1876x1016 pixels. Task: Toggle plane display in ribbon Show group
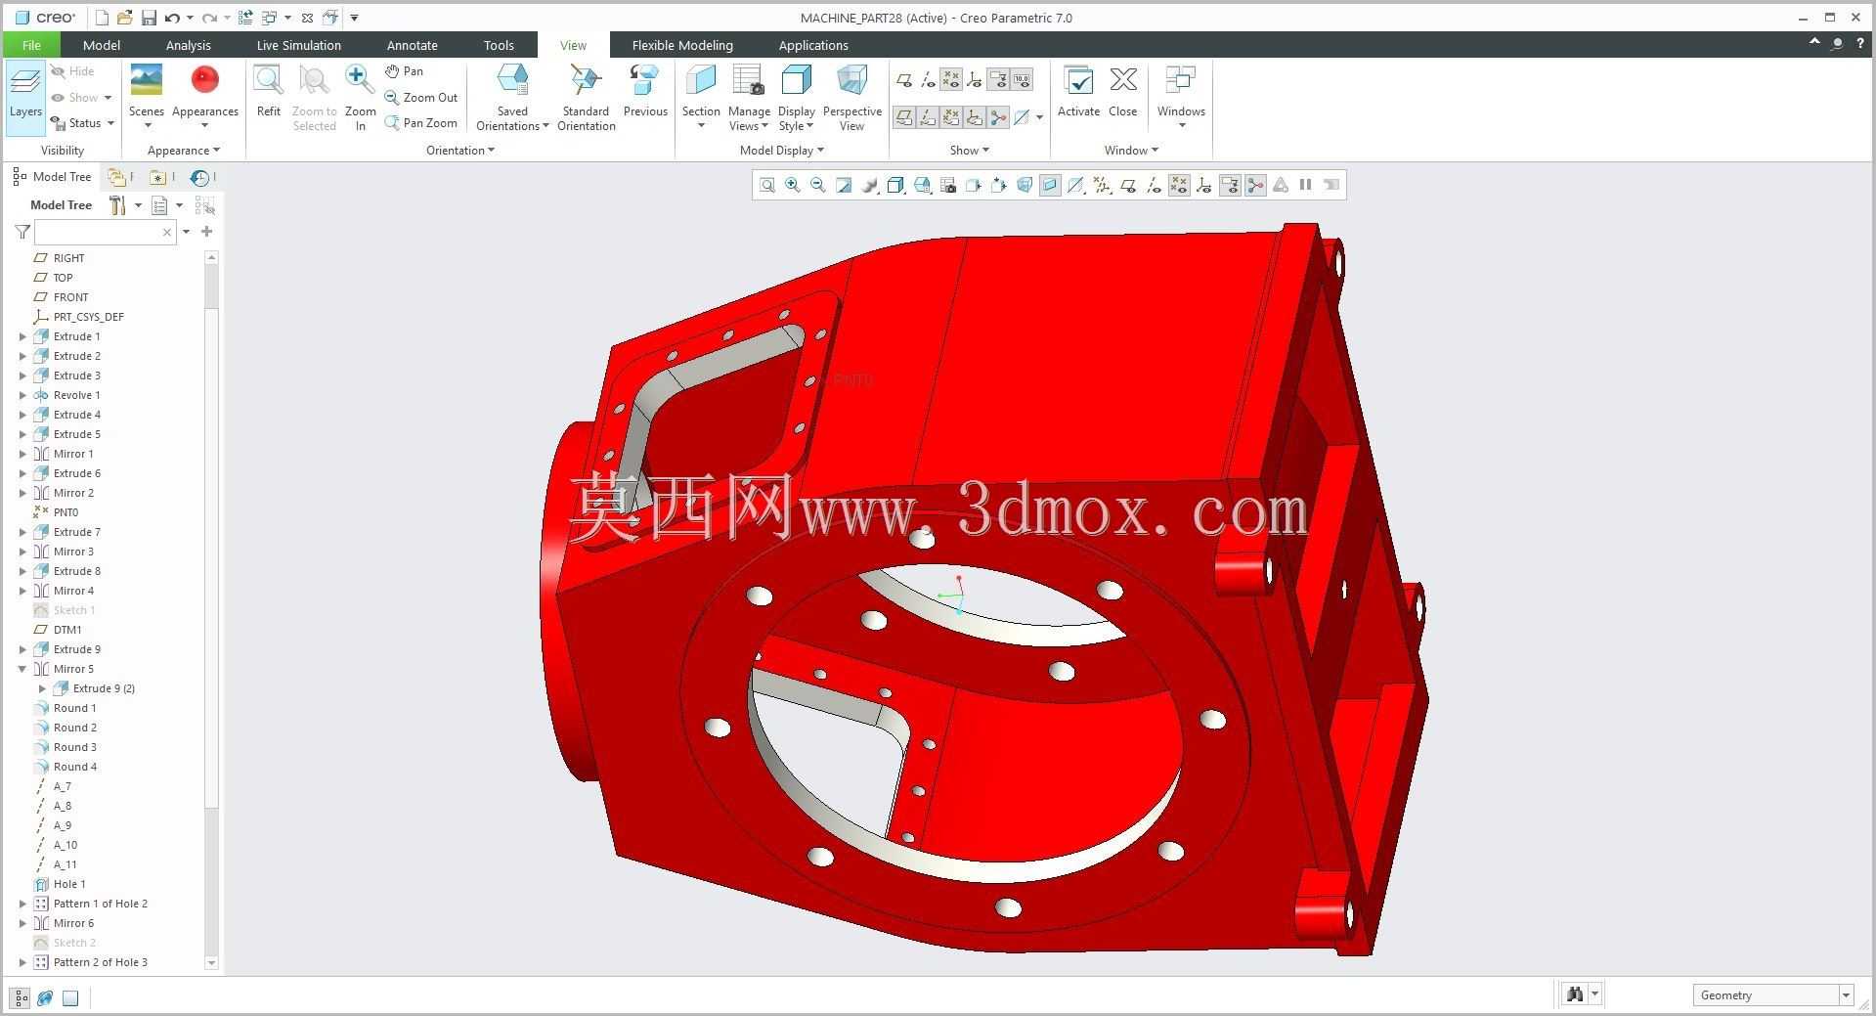pos(904,80)
